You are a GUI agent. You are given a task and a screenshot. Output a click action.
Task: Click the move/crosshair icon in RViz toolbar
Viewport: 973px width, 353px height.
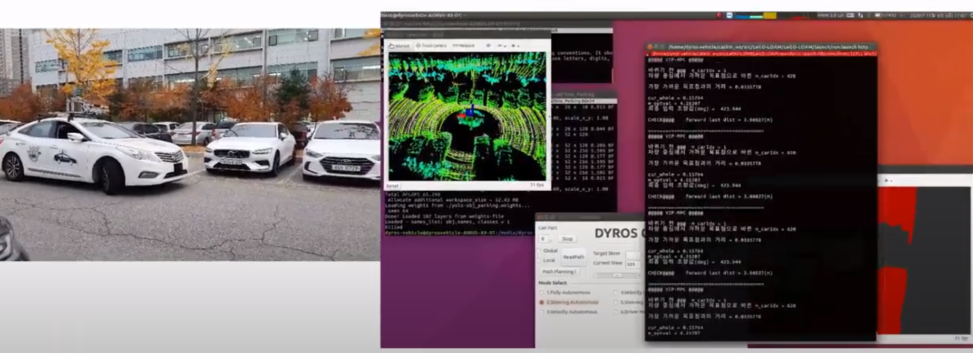coord(489,46)
